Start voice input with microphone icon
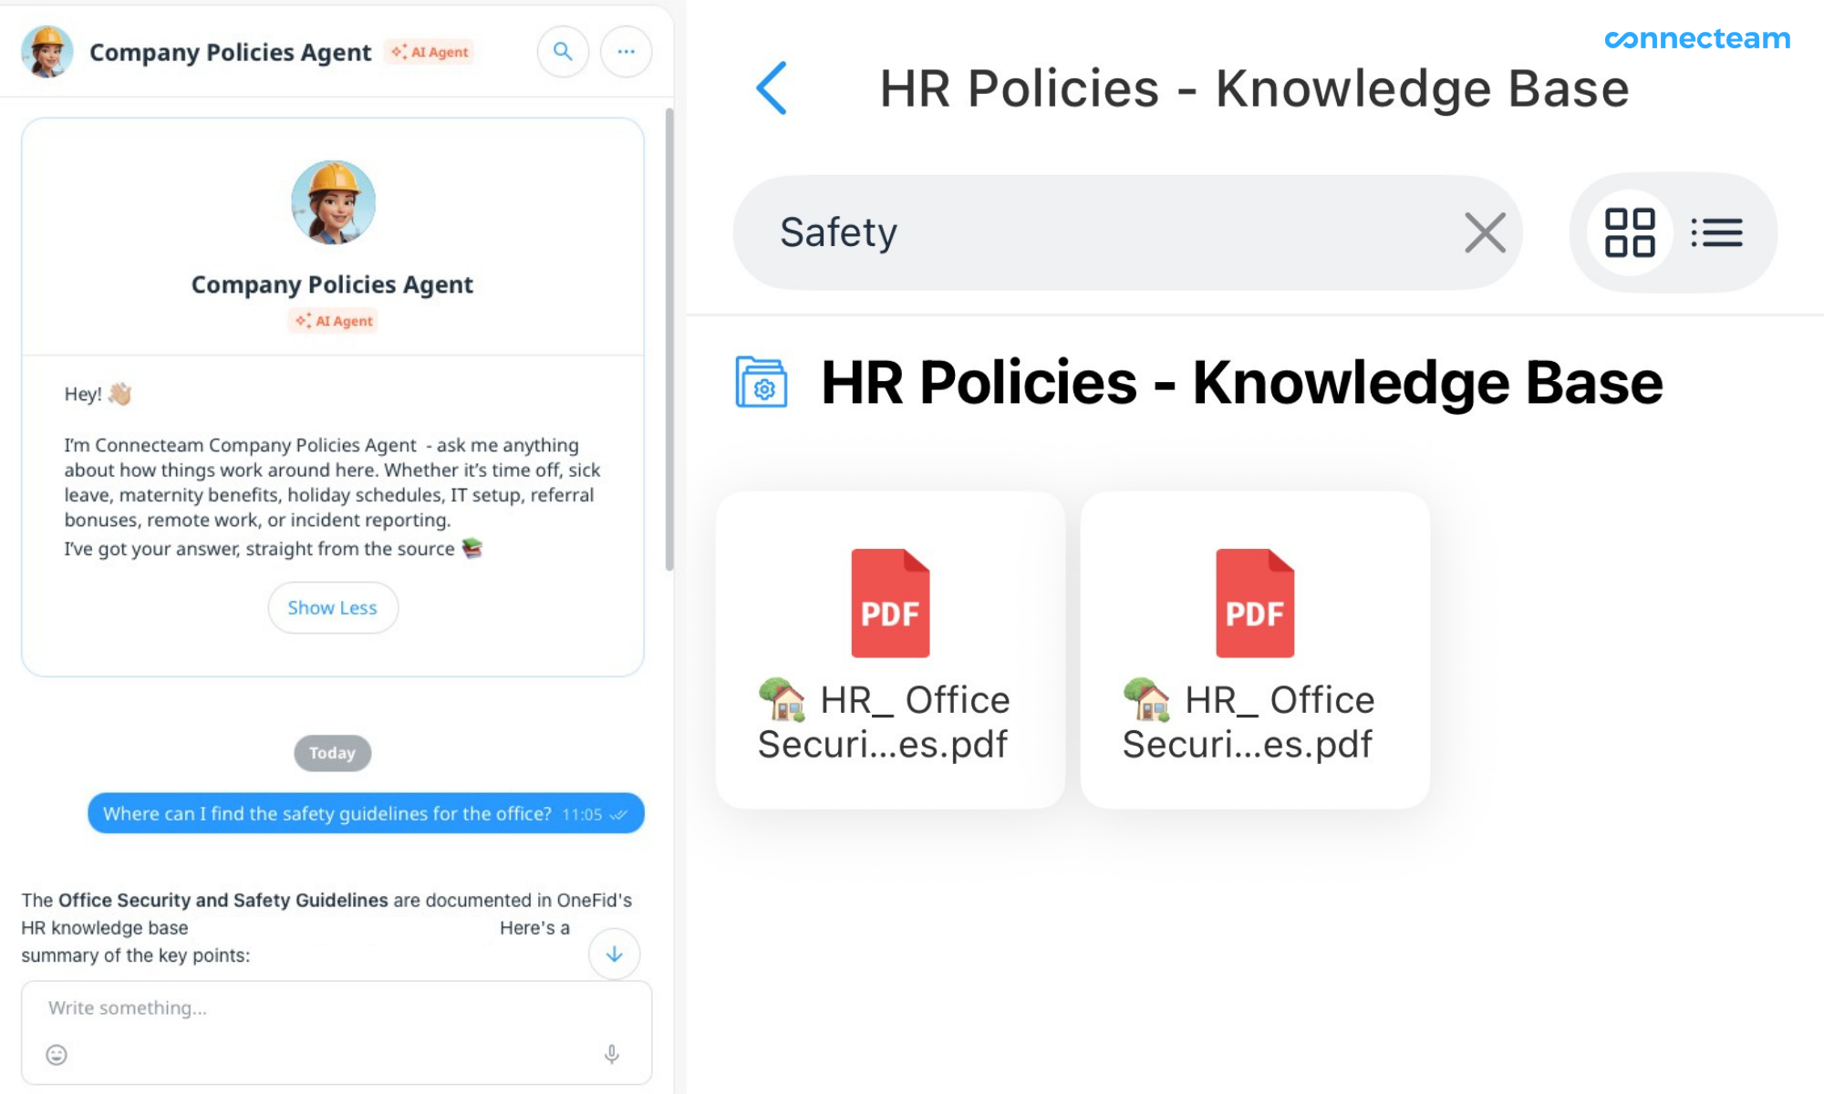The width and height of the screenshot is (1824, 1094). [x=612, y=1055]
